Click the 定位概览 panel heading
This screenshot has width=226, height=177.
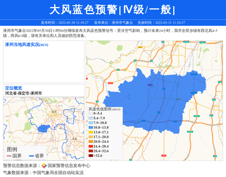click(14, 88)
